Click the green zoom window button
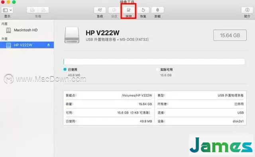 point(14,2)
